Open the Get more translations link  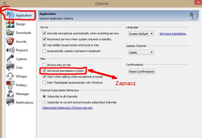173,34
